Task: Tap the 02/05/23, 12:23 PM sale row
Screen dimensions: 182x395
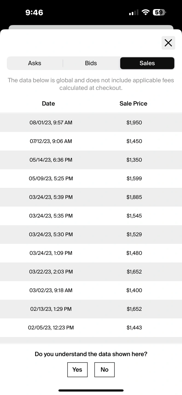Action: 91,328
